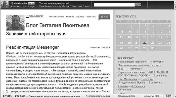Open Manage Entries
The image size is (176, 98).
coord(69,6)
